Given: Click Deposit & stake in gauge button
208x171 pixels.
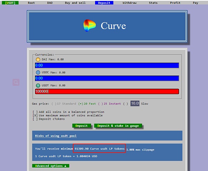Looking at the screenshot, I should 118,126.
